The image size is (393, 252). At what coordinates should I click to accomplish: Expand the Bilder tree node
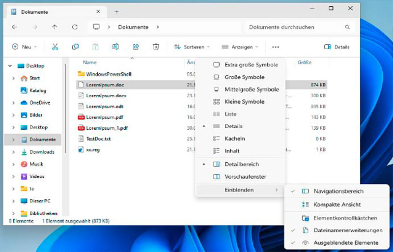13,115
